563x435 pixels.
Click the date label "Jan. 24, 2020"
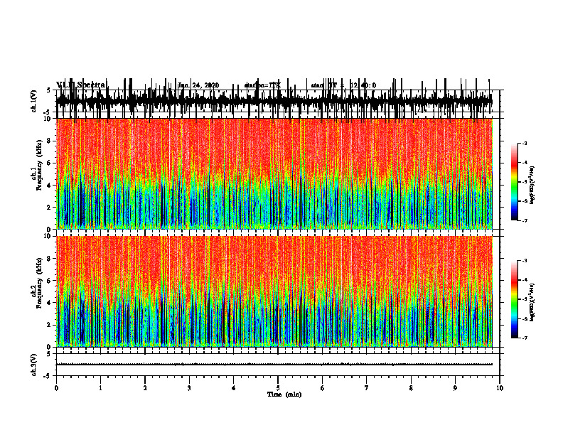click(198, 85)
